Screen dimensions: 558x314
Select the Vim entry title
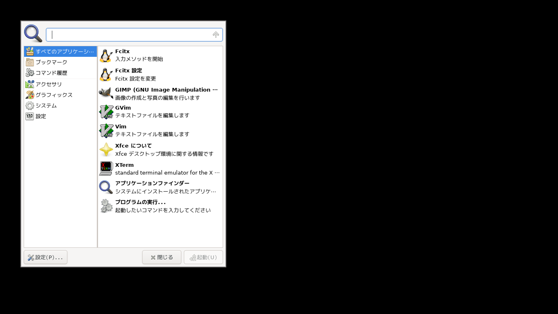[121, 127]
